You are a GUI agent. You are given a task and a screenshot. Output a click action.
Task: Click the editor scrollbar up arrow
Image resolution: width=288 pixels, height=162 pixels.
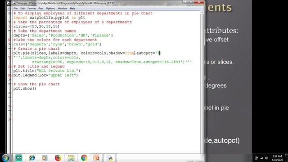pyautogui.click(x=202, y=13)
